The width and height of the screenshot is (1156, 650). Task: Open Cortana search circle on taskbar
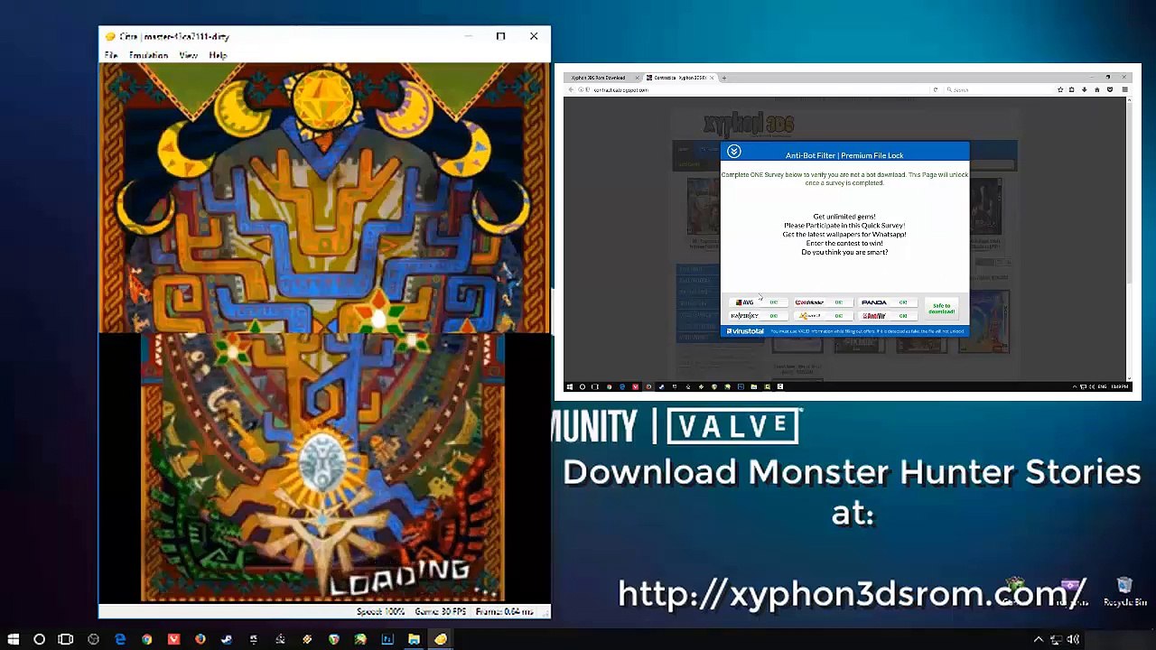pyautogui.click(x=39, y=639)
